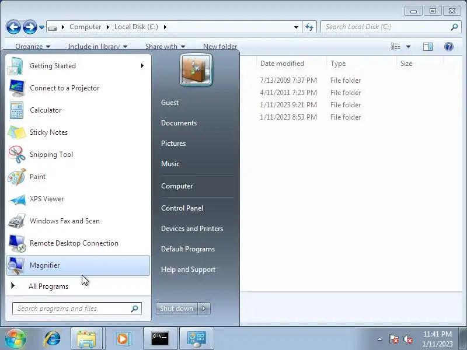Image resolution: width=467 pixels, height=350 pixels.
Task: Open the Calculator icon
Action: pos(16,110)
